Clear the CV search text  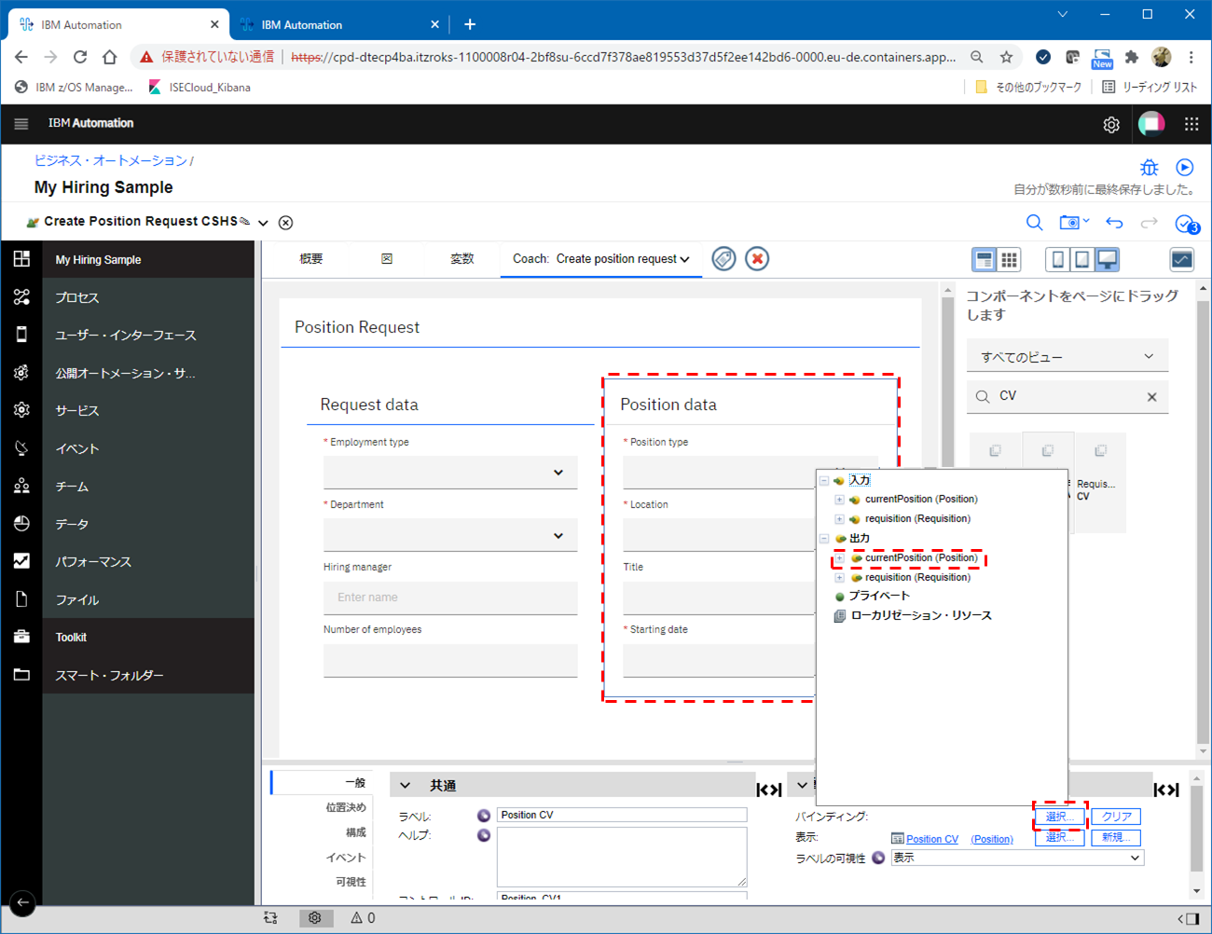tap(1151, 397)
